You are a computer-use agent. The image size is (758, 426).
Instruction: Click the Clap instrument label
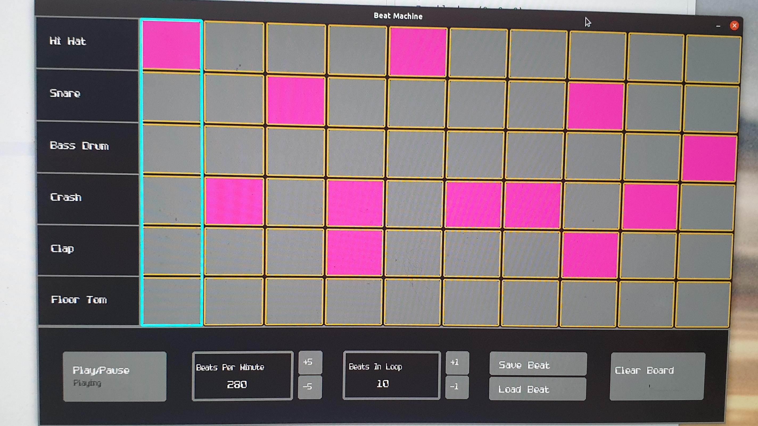[x=89, y=251]
